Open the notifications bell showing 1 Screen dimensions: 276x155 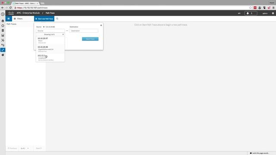(251, 13)
